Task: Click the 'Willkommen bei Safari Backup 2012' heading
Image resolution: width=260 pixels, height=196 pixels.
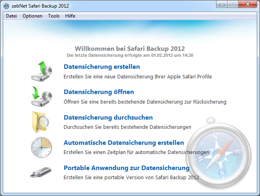Action: click(x=130, y=48)
